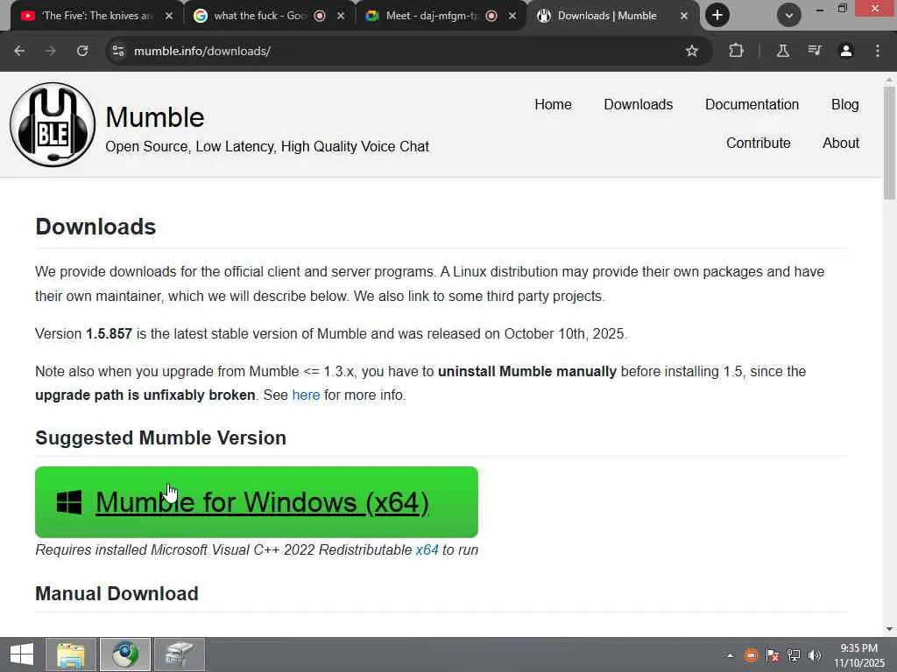Bookmark this page with star icon
Screen dimensions: 897x672
click(x=692, y=51)
